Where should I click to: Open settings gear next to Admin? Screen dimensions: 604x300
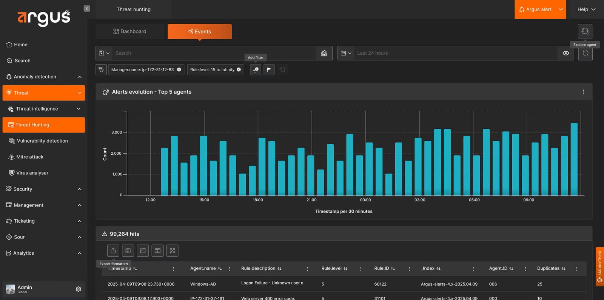coord(79,289)
